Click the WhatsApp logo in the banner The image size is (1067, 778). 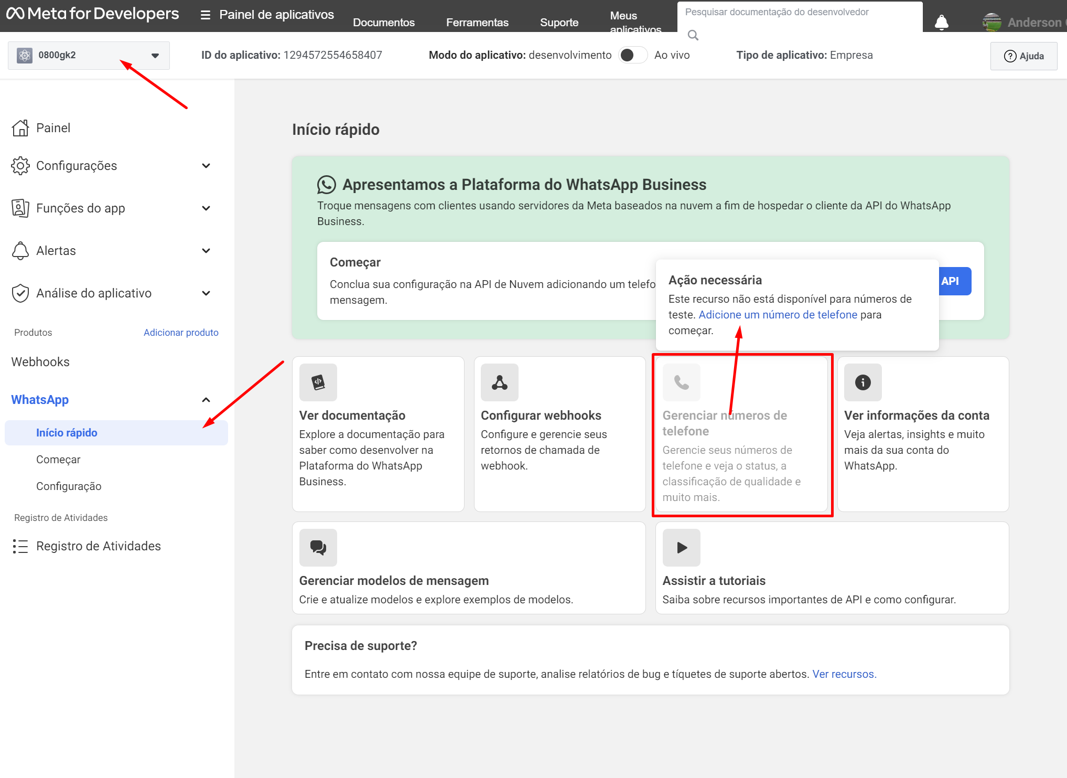[327, 185]
